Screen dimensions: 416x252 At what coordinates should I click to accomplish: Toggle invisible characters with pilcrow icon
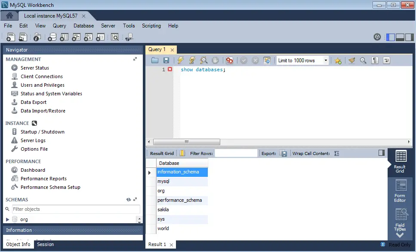pyautogui.click(x=375, y=60)
